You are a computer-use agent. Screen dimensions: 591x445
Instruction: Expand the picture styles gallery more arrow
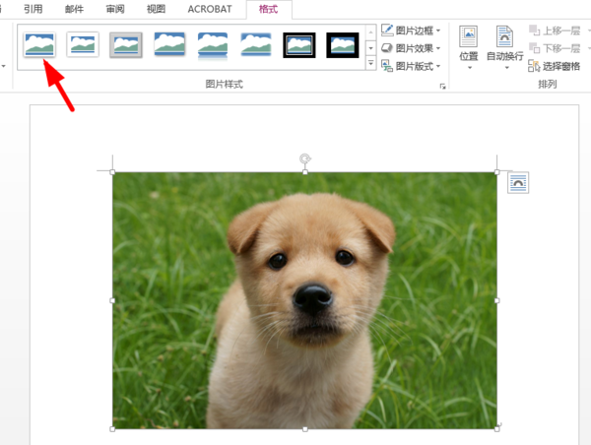coord(371,64)
